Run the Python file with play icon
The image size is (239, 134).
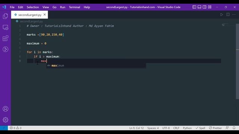221,15
